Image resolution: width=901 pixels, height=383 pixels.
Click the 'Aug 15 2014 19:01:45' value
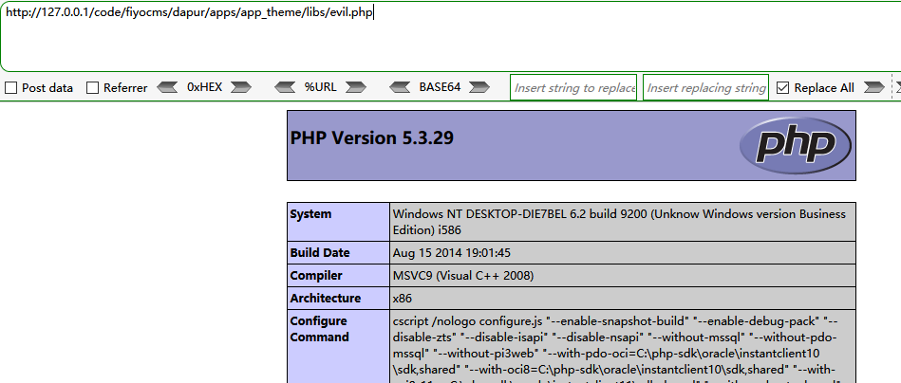tap(452, 253)
